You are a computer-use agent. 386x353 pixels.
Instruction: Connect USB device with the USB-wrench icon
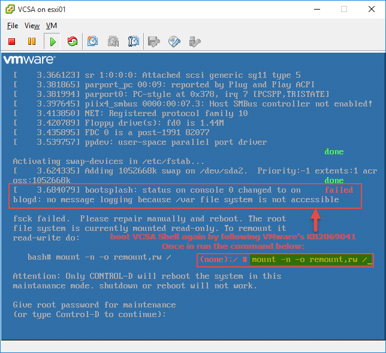[195, 41]
